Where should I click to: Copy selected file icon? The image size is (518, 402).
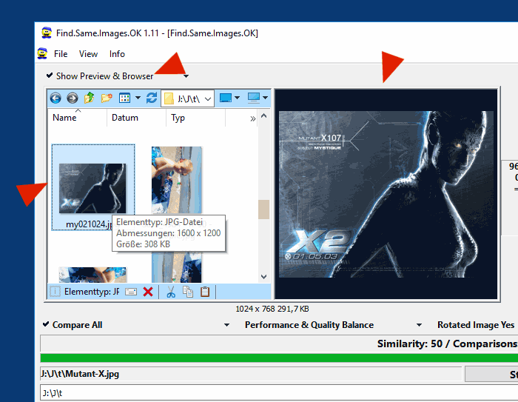click(188, 292)
